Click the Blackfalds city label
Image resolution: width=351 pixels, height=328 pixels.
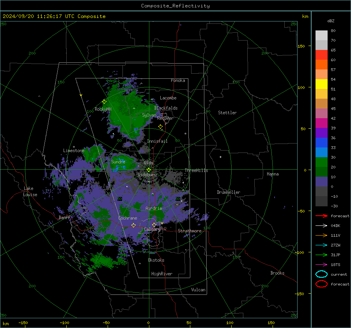click(166, 108)
